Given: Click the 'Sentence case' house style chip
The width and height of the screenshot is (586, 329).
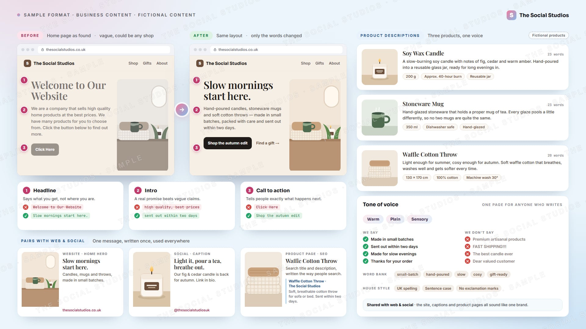Looking at the screenshot, I should pos(438,288).
